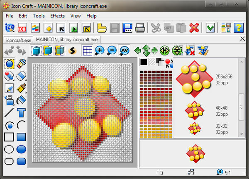This screenshot has height=179, width=249.
Task: Open the View menu
Action: pyautogui.click(x=76, y=16)
